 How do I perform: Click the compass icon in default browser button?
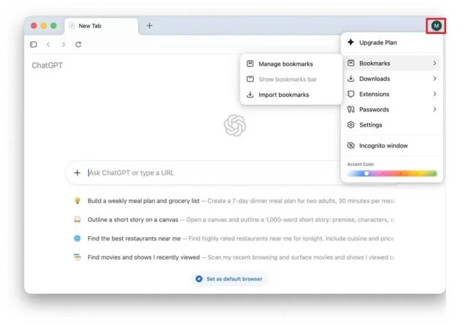pos(199,279)
